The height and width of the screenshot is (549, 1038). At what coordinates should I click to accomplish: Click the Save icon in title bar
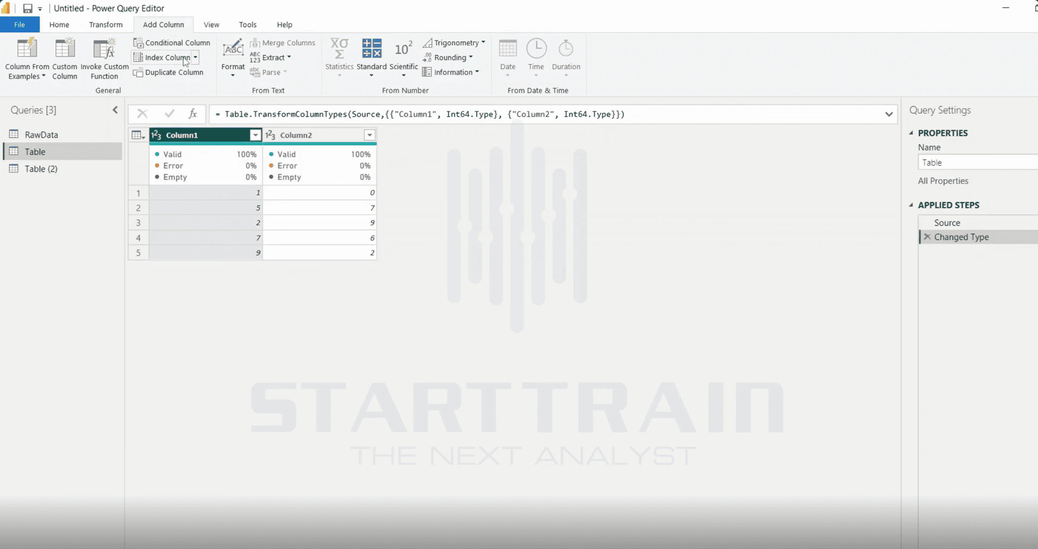27,8
